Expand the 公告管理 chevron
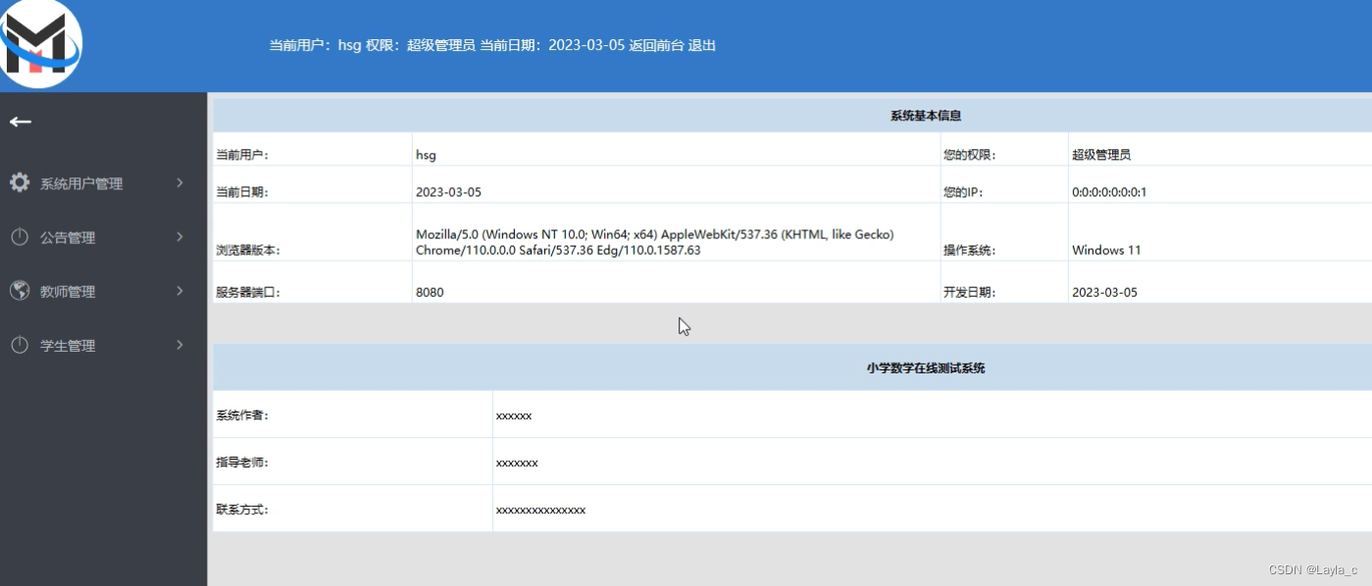Viewport: 1372px width, 586px height. tap(179, 236)
